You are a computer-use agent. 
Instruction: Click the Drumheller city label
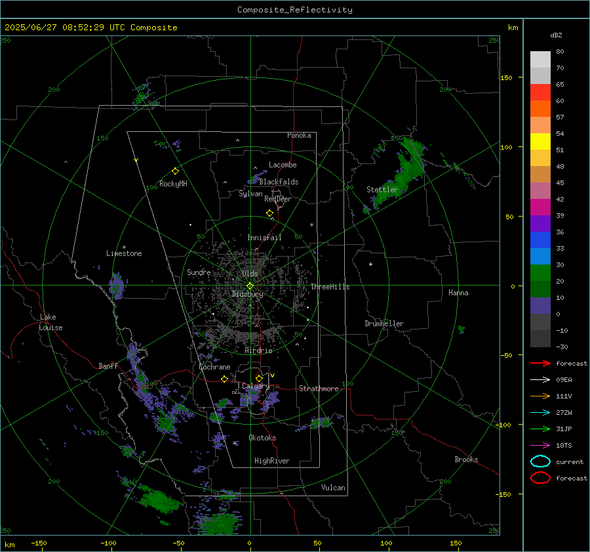click(x=384, y=324)
